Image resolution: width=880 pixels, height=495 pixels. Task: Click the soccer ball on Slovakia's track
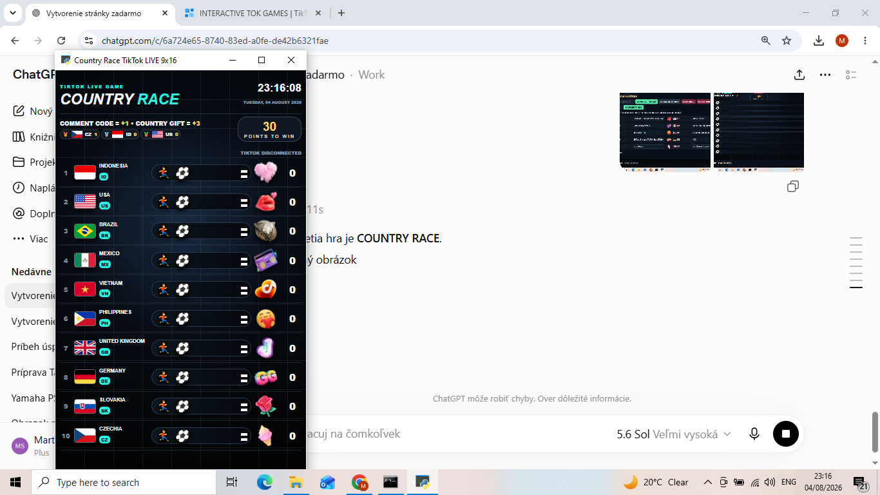click(x=182, y=406)
